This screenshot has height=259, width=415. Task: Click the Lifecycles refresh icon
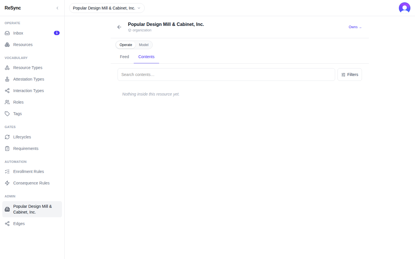tap(7, 137)
